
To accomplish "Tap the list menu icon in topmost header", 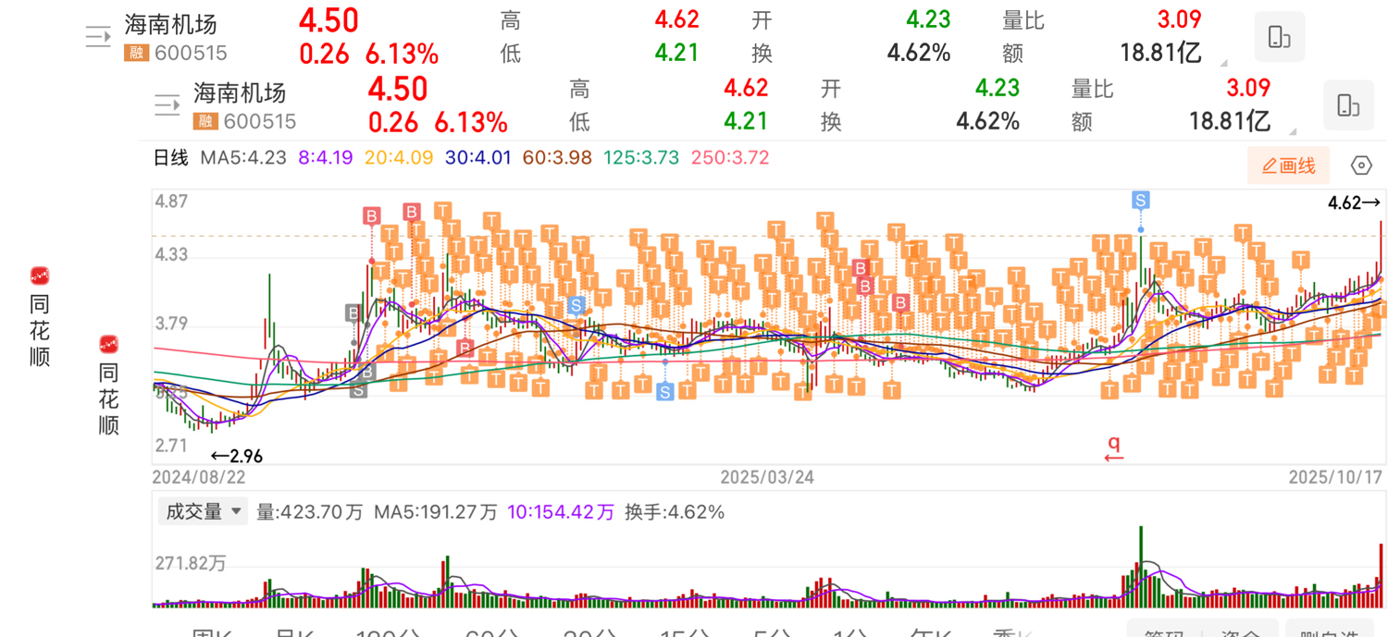I will (98, 37).
